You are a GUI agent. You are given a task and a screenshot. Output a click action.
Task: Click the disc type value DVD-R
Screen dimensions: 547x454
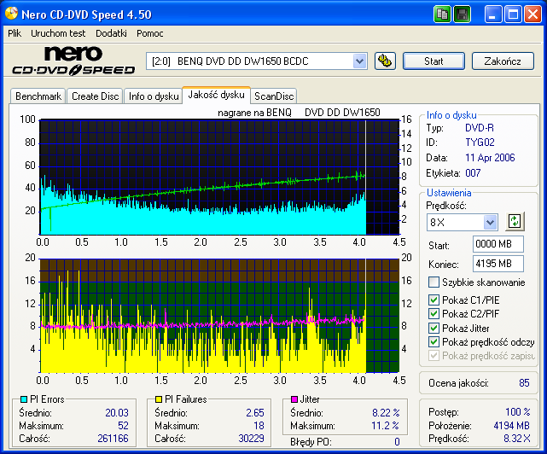click(480, 128)
